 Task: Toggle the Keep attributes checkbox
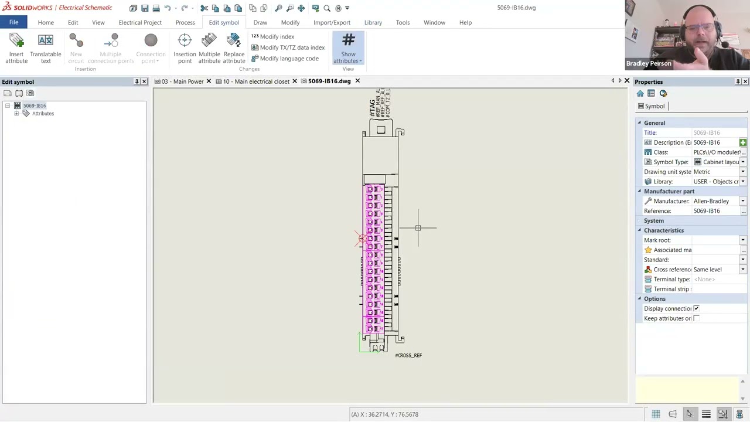[696, 318]
